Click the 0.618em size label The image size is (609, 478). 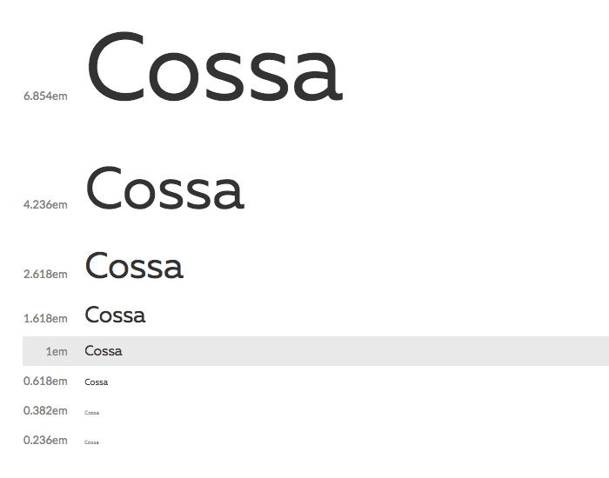pyautogui.click(x=45, y=381)
